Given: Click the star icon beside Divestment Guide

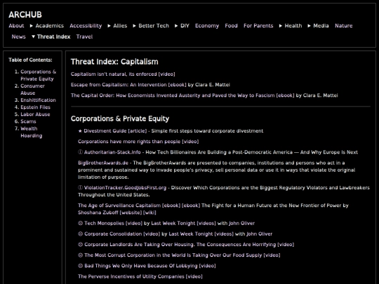Looking at the screenshot, I should coord(80,131).
